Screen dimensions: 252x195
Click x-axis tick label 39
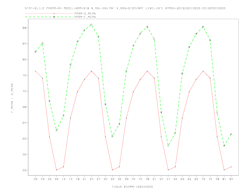click(x=126, y=179)
